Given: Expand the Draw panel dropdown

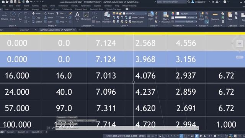Looking at the screenshot, I should 13,26.
